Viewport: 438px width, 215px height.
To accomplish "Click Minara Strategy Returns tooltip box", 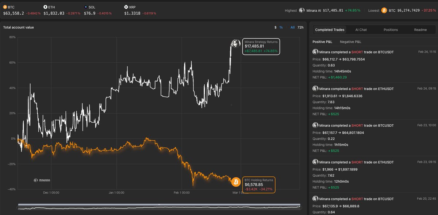I will pyautogui.click(x=261, y=47).
